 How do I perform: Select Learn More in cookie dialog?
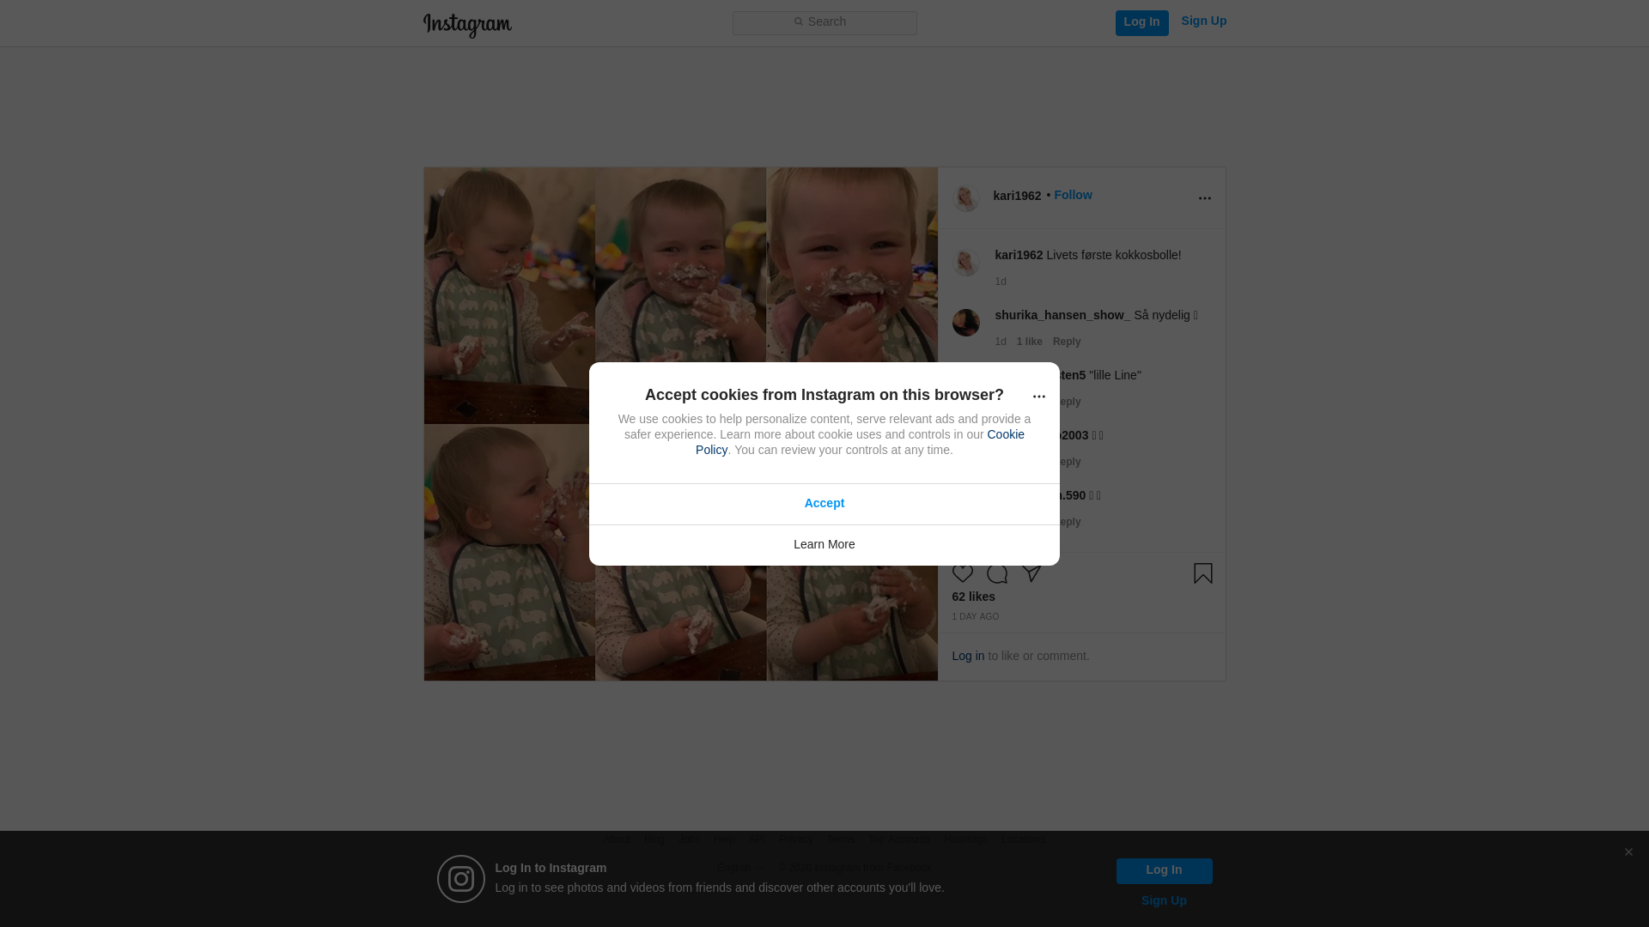[x=824, y=545]
